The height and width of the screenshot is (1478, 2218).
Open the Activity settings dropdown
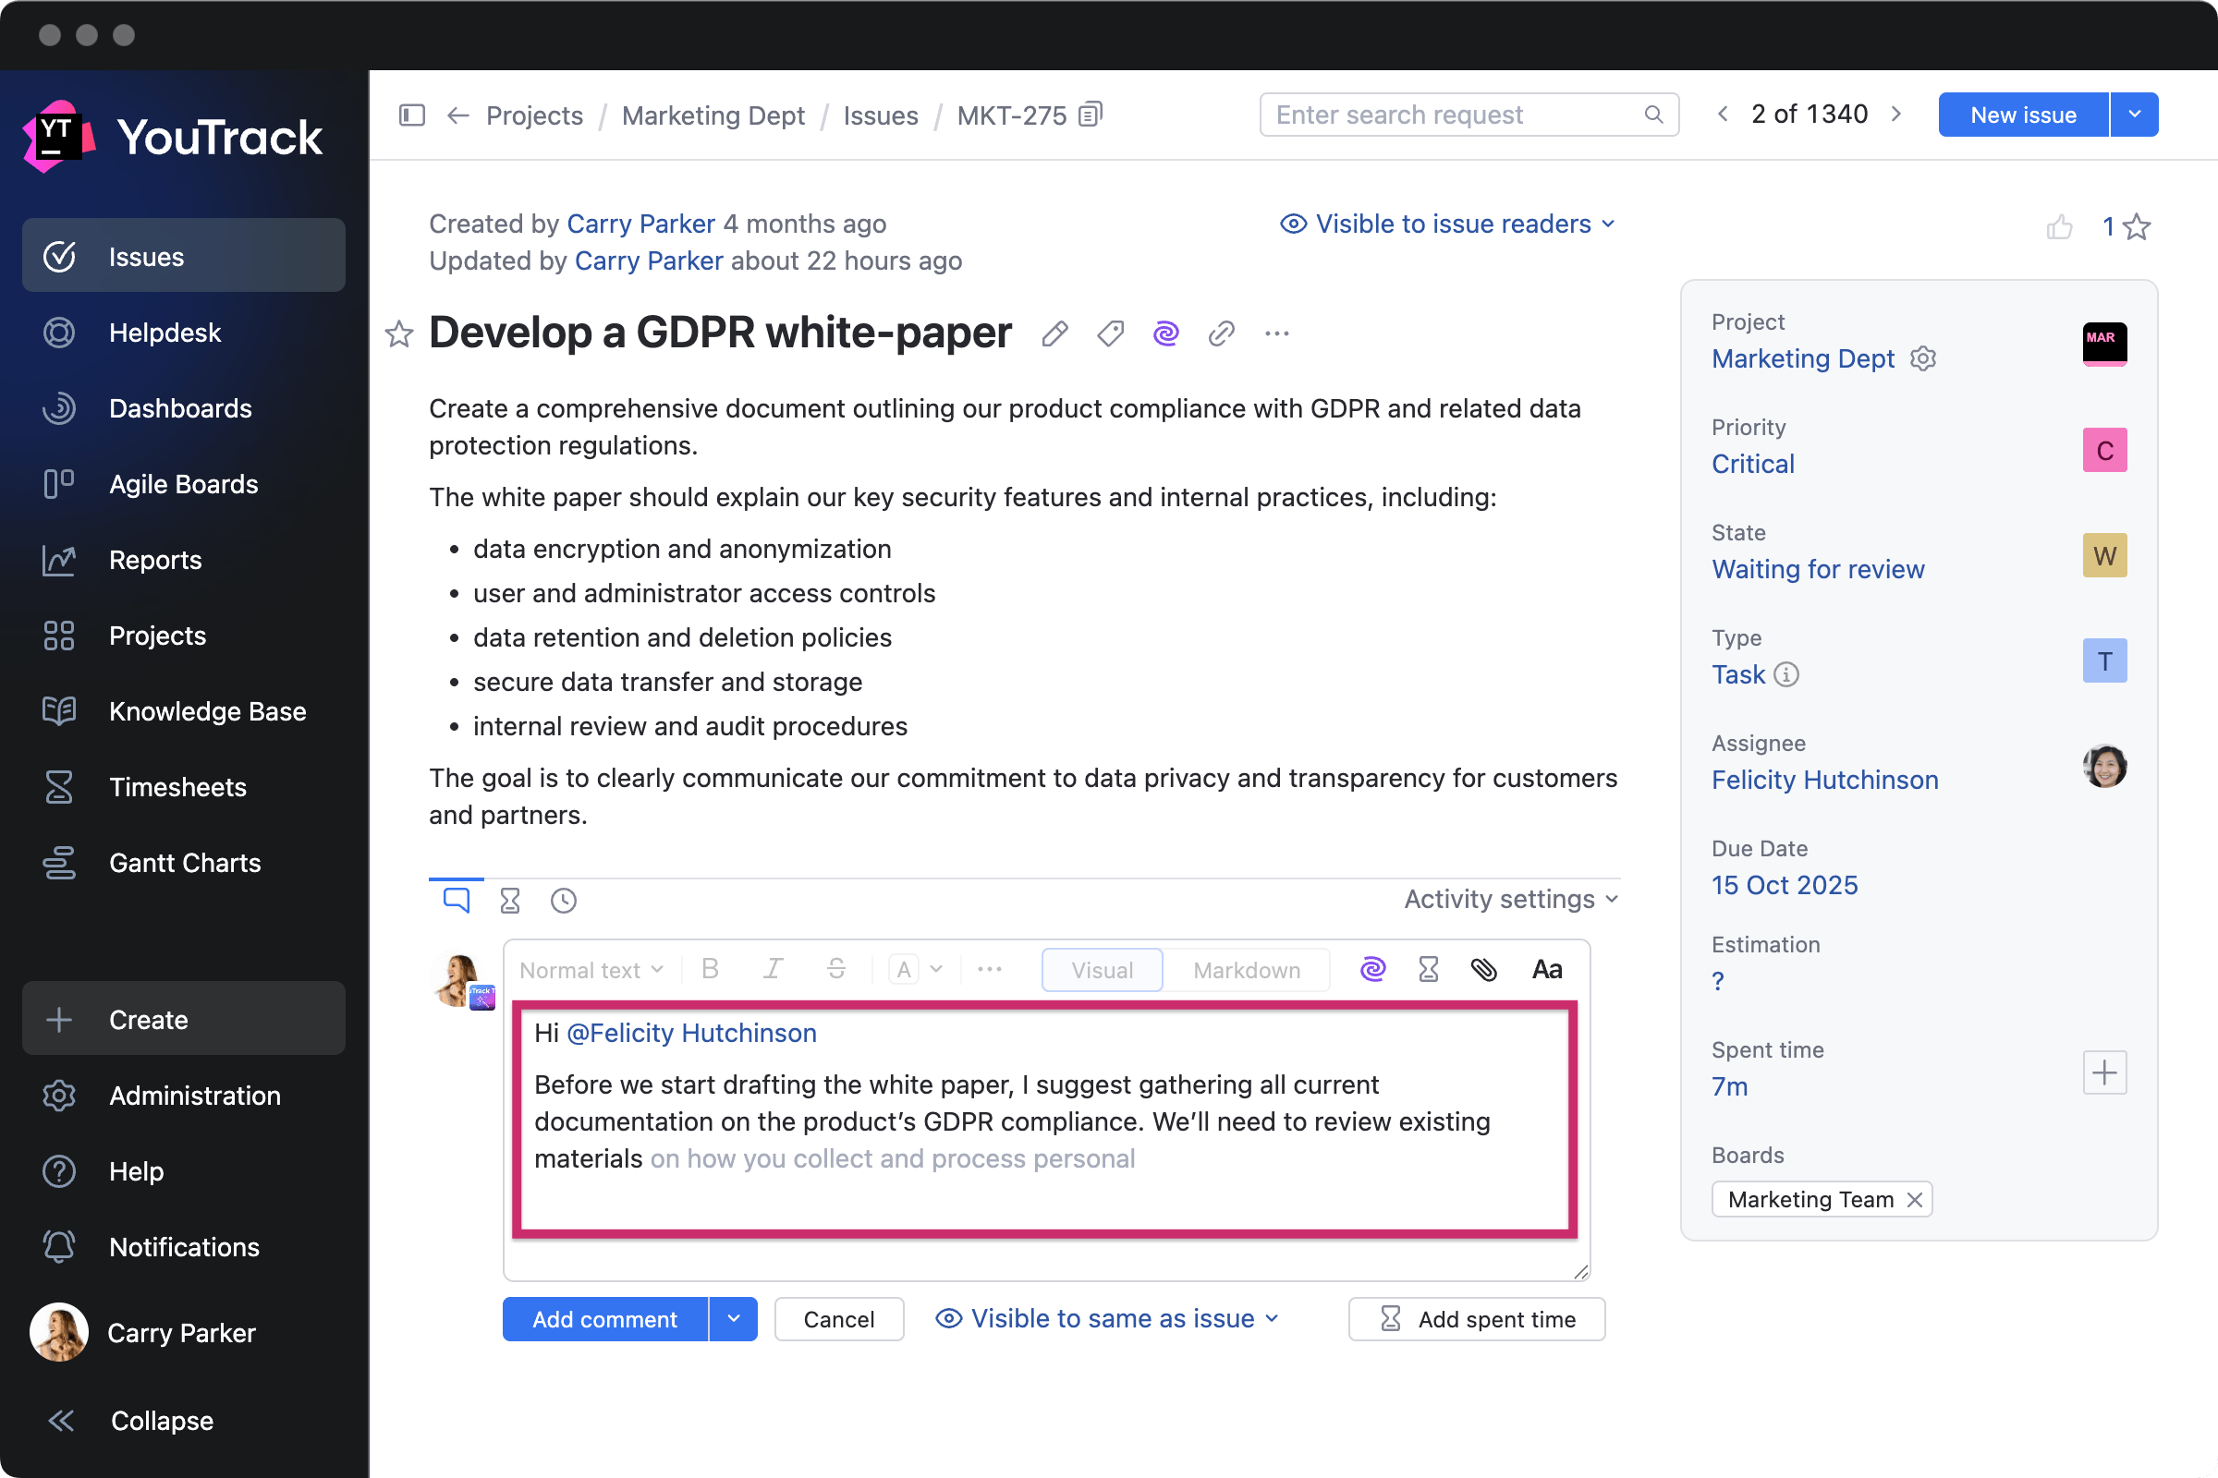1510,899
